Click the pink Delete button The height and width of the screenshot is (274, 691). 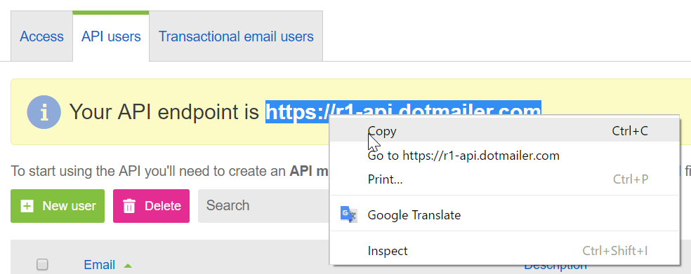pyautogui.click(x=151, y=206)
